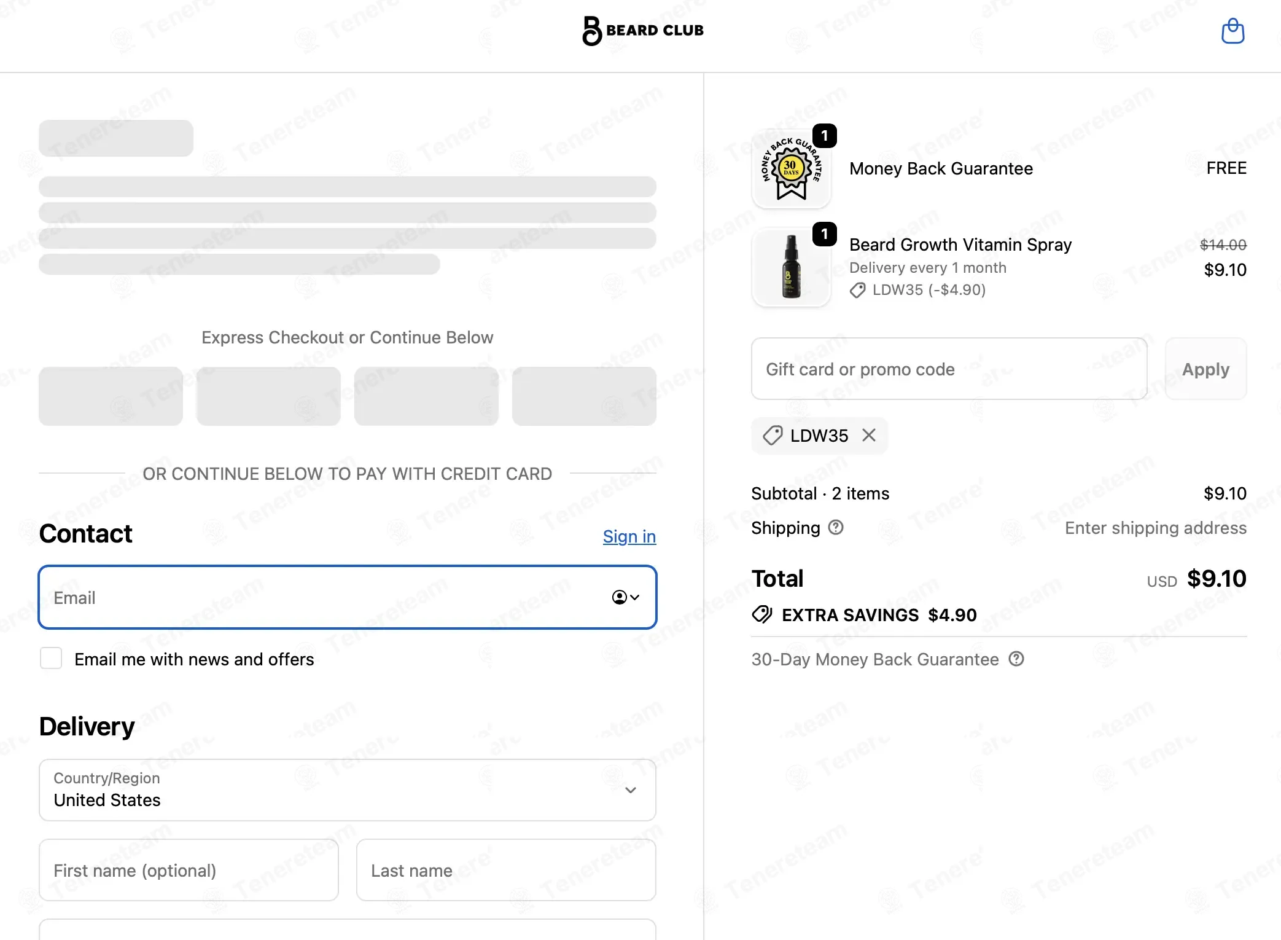Open the email account chooser icon

[626, 597]
